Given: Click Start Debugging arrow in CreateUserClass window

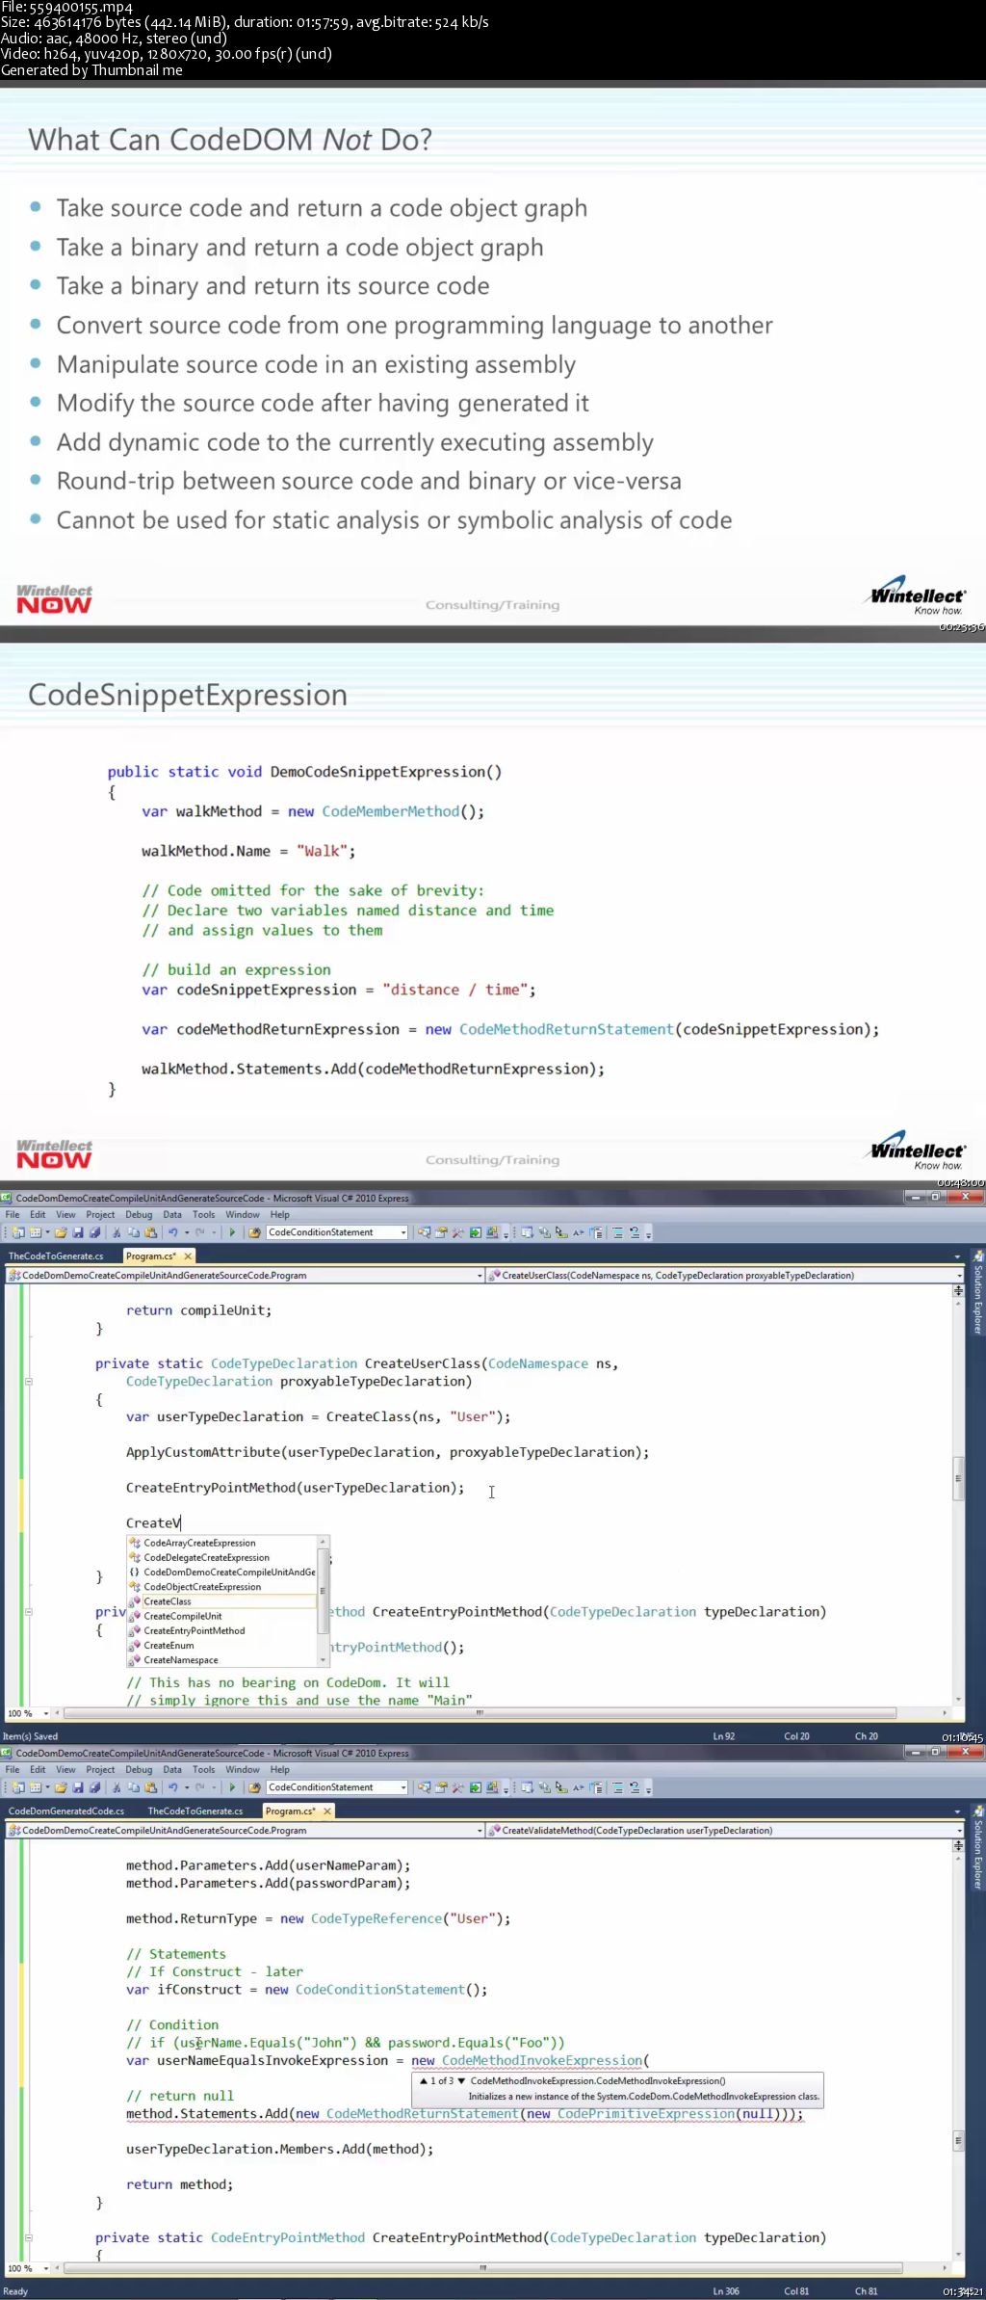Looking at the screenshot, I should 232,1232.
